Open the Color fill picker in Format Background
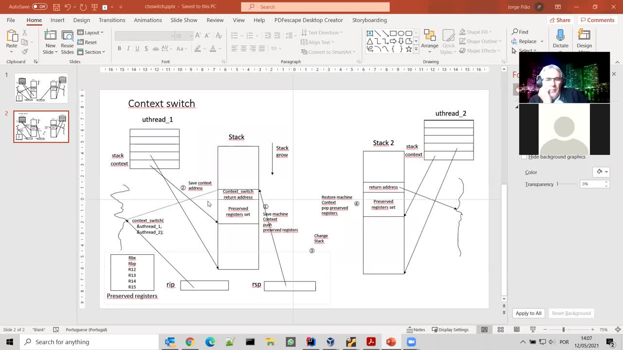 600,172
